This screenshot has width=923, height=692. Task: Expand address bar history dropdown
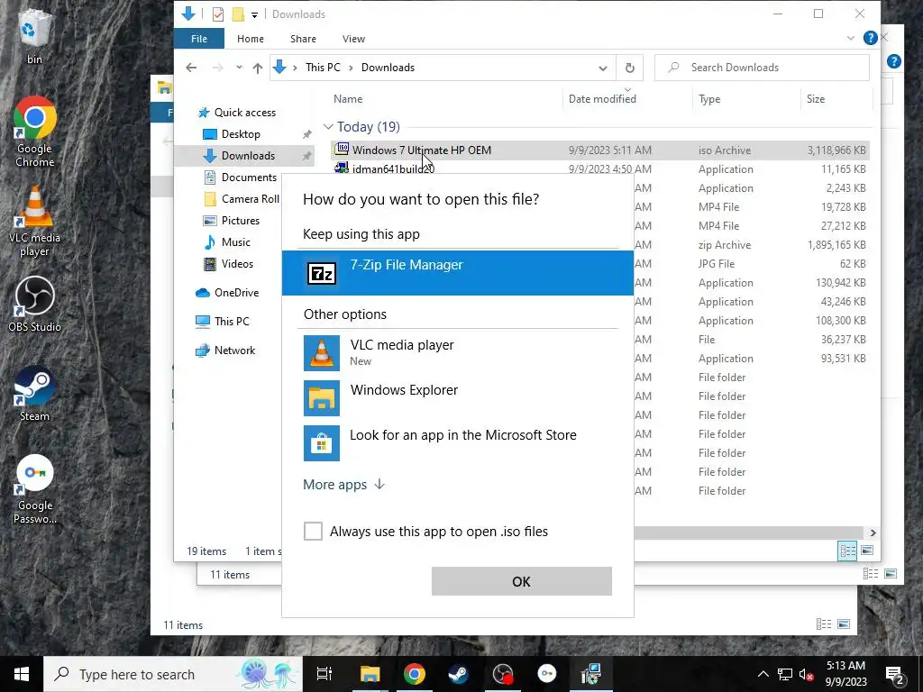[x=603, y=68]
